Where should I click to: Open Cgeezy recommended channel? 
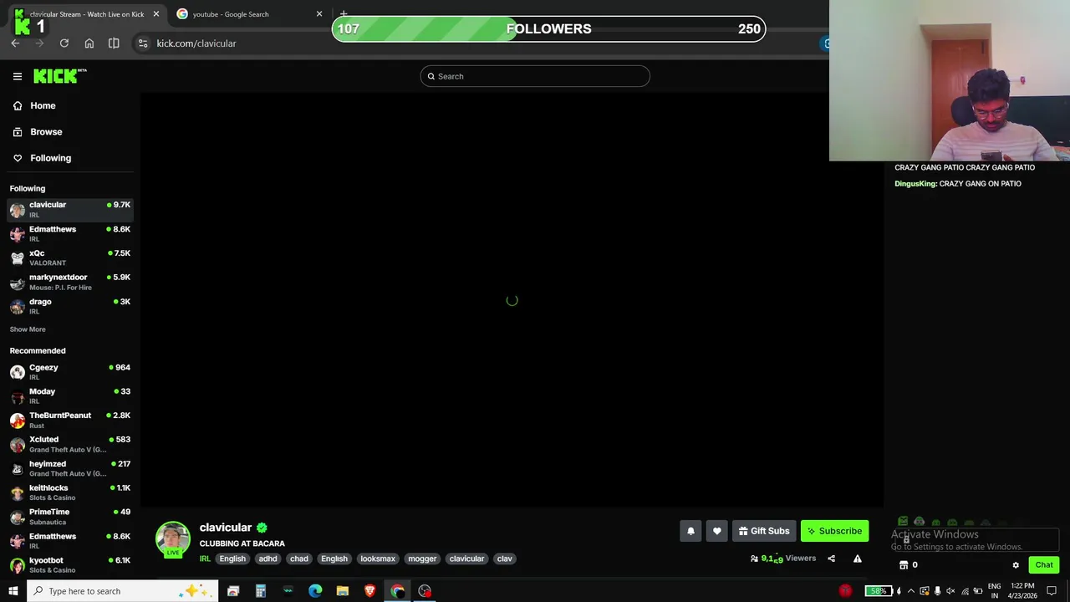(x=70, y=372)
